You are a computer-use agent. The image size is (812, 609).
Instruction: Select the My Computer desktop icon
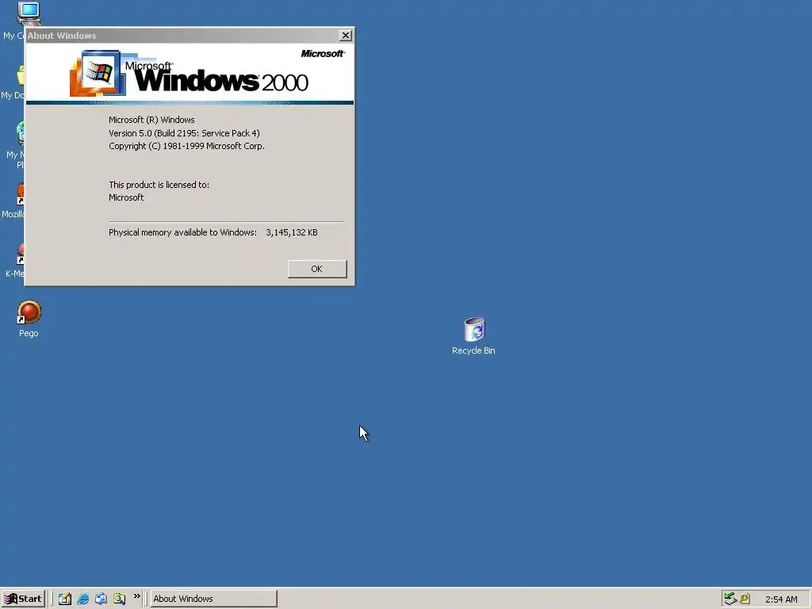coord(29,13)
